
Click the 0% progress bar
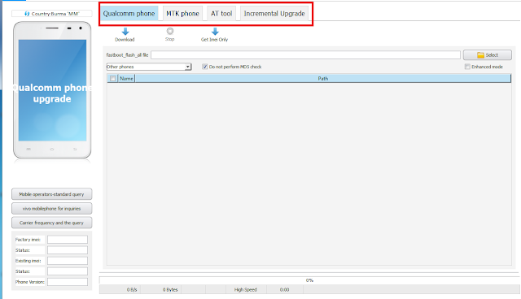pyautogui.click(x=309, y=280)
